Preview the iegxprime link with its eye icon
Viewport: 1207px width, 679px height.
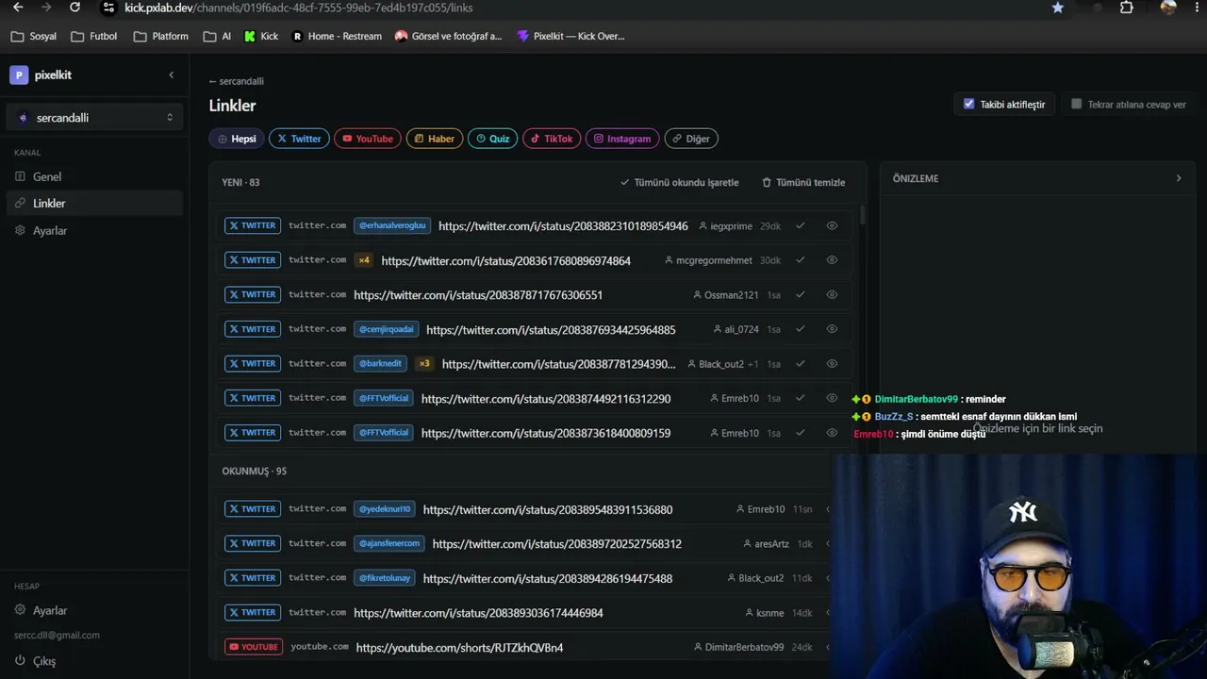pos(832,226)
